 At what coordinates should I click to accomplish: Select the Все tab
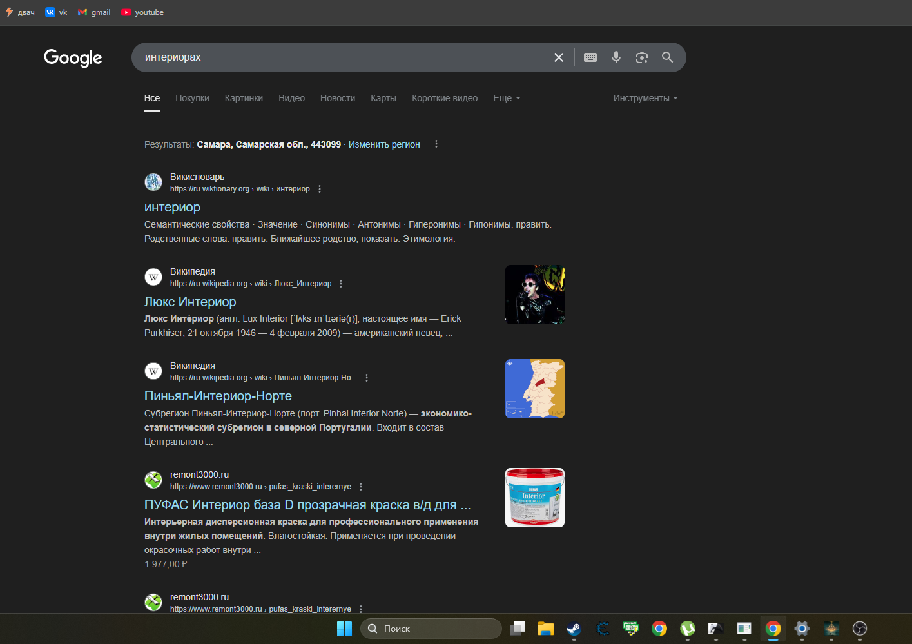click(152, 98)
